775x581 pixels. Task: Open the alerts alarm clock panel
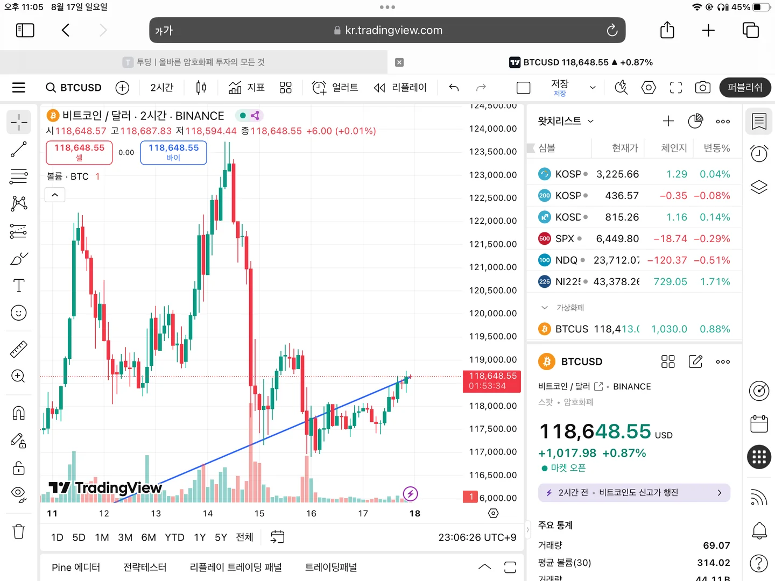pyautogui.click(x=759, y=154)
